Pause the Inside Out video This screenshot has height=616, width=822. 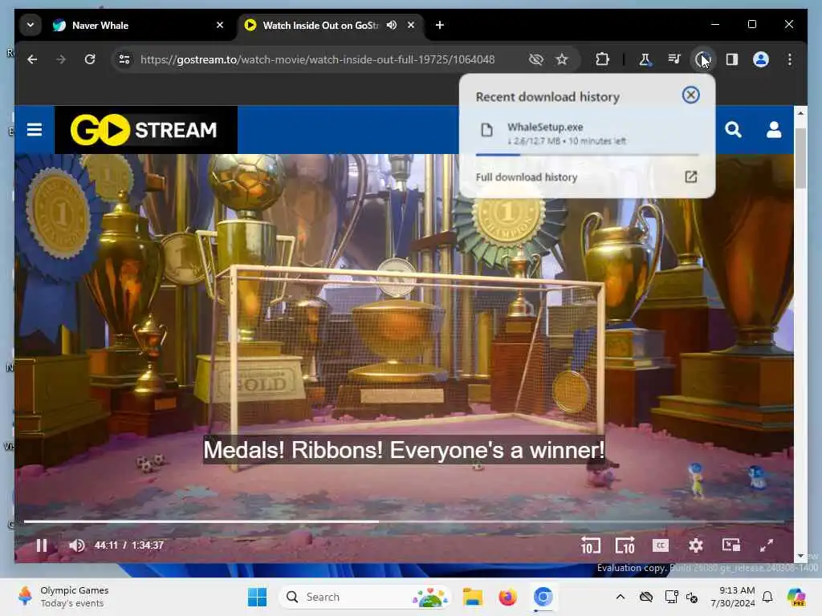click(x=42, y=545)
